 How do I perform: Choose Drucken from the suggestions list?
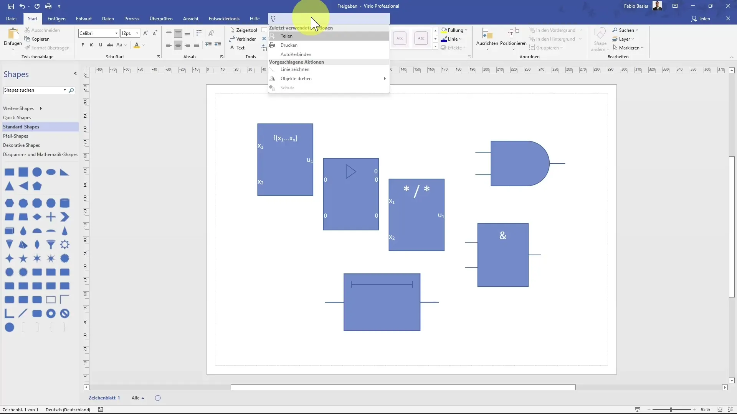coord(329,45)
